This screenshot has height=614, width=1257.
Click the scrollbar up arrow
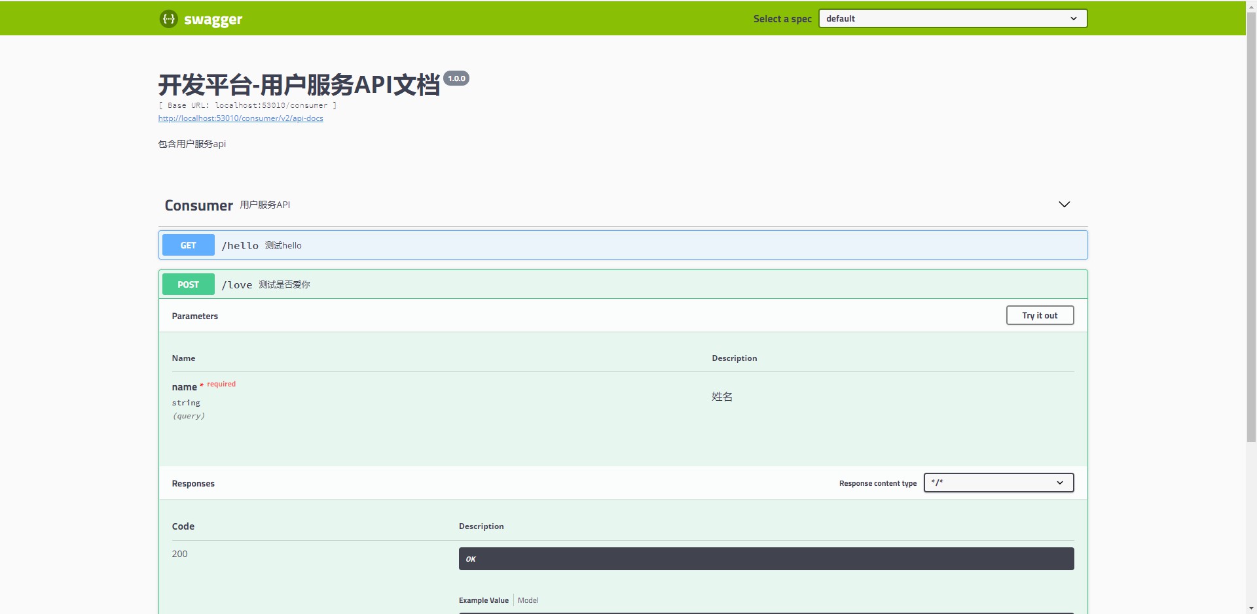[x=1251, y=5]
